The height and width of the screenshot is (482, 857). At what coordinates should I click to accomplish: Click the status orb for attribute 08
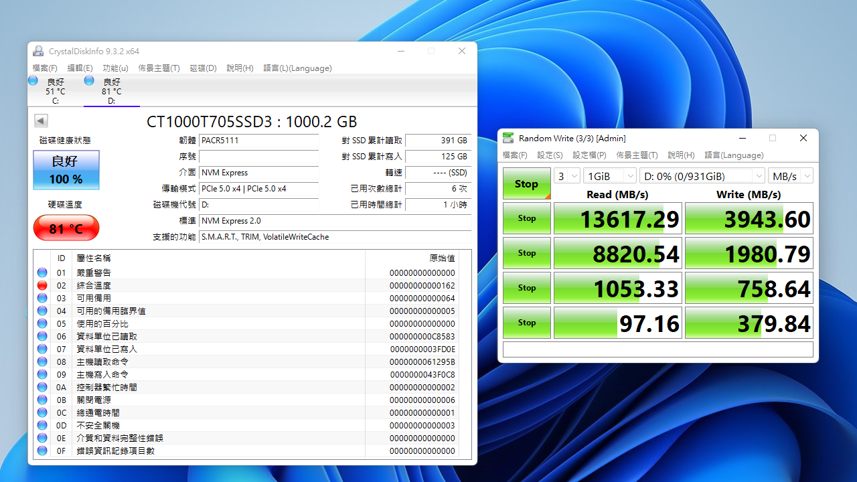[x=42, y=361]
